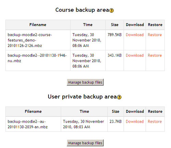Click Manage backup files under User private area
The height and width of the screenshot is (148, 171).
click(x=85, y=143)
